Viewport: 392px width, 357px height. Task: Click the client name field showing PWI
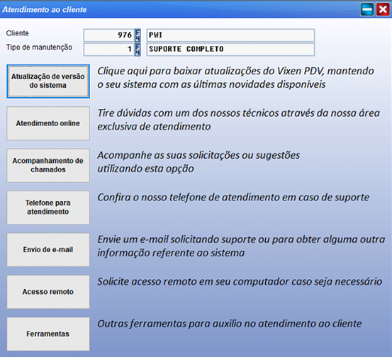pyautogui.click(x=230, y=35)
